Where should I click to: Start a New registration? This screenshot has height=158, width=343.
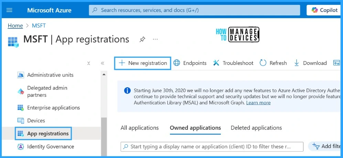coord(143,63)
